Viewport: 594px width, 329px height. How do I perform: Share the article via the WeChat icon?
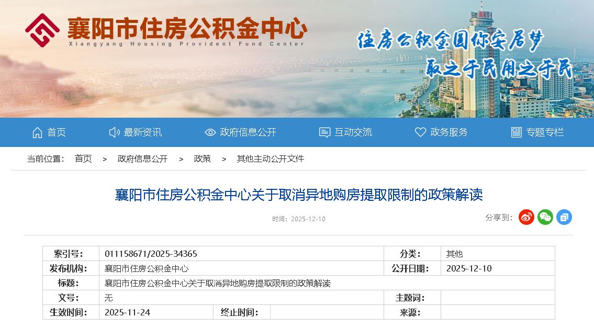[x=545, y=218]
